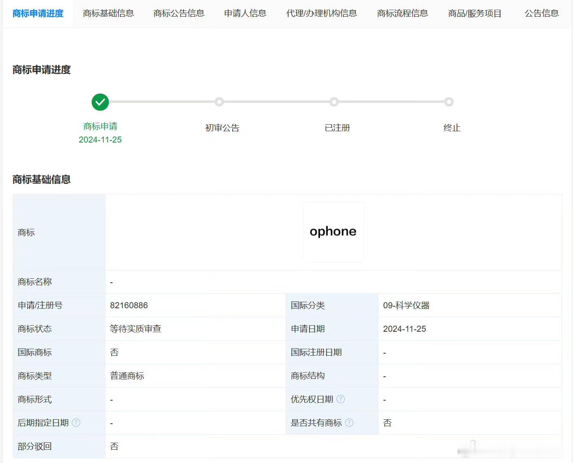Click green checkmark for 商标申请 step
Screen dimensions: 573x463
tap(100, 102)
